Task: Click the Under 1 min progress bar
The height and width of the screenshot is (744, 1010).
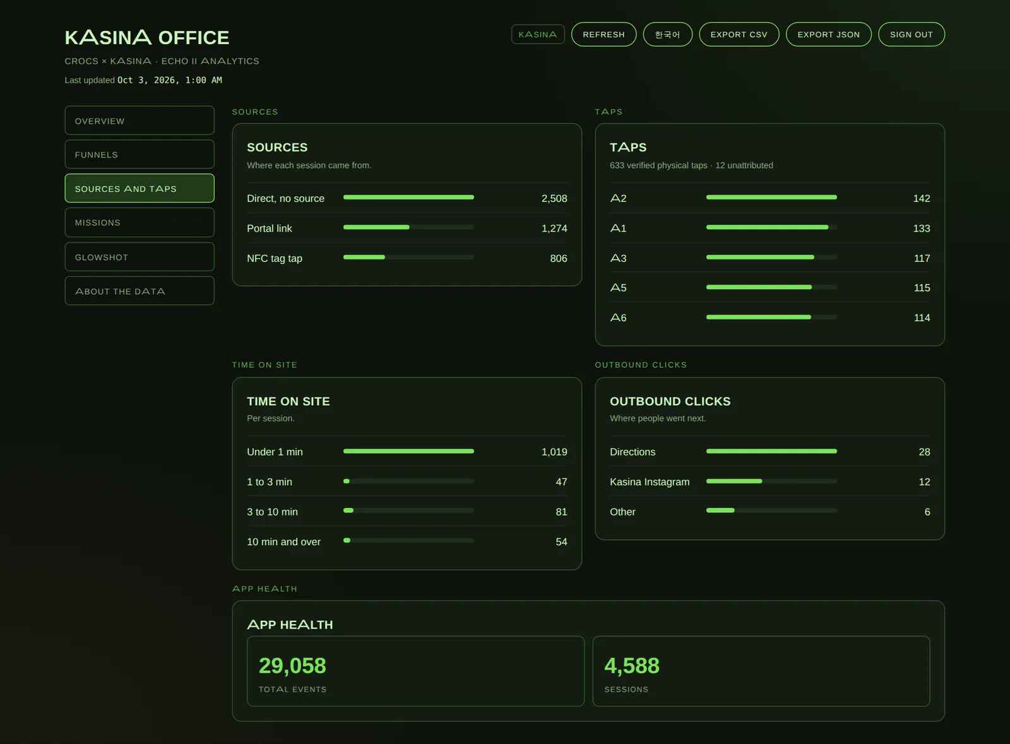Action: (x=408, y=451)
